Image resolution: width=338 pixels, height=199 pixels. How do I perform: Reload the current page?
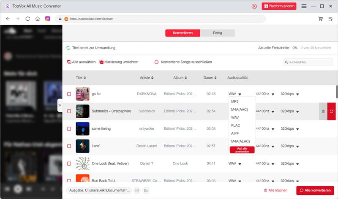coord(27,19)
